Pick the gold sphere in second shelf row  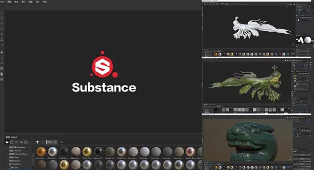pyautogui.click(x=64, y=165)
